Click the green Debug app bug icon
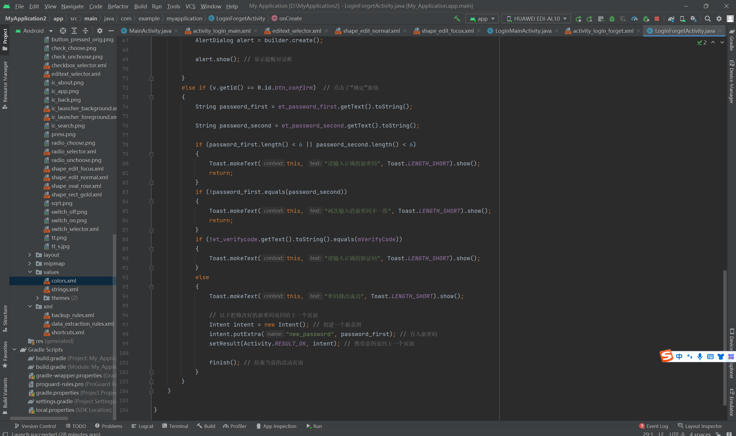Viewport: 736px width, 436px height. tap(612, 18)
